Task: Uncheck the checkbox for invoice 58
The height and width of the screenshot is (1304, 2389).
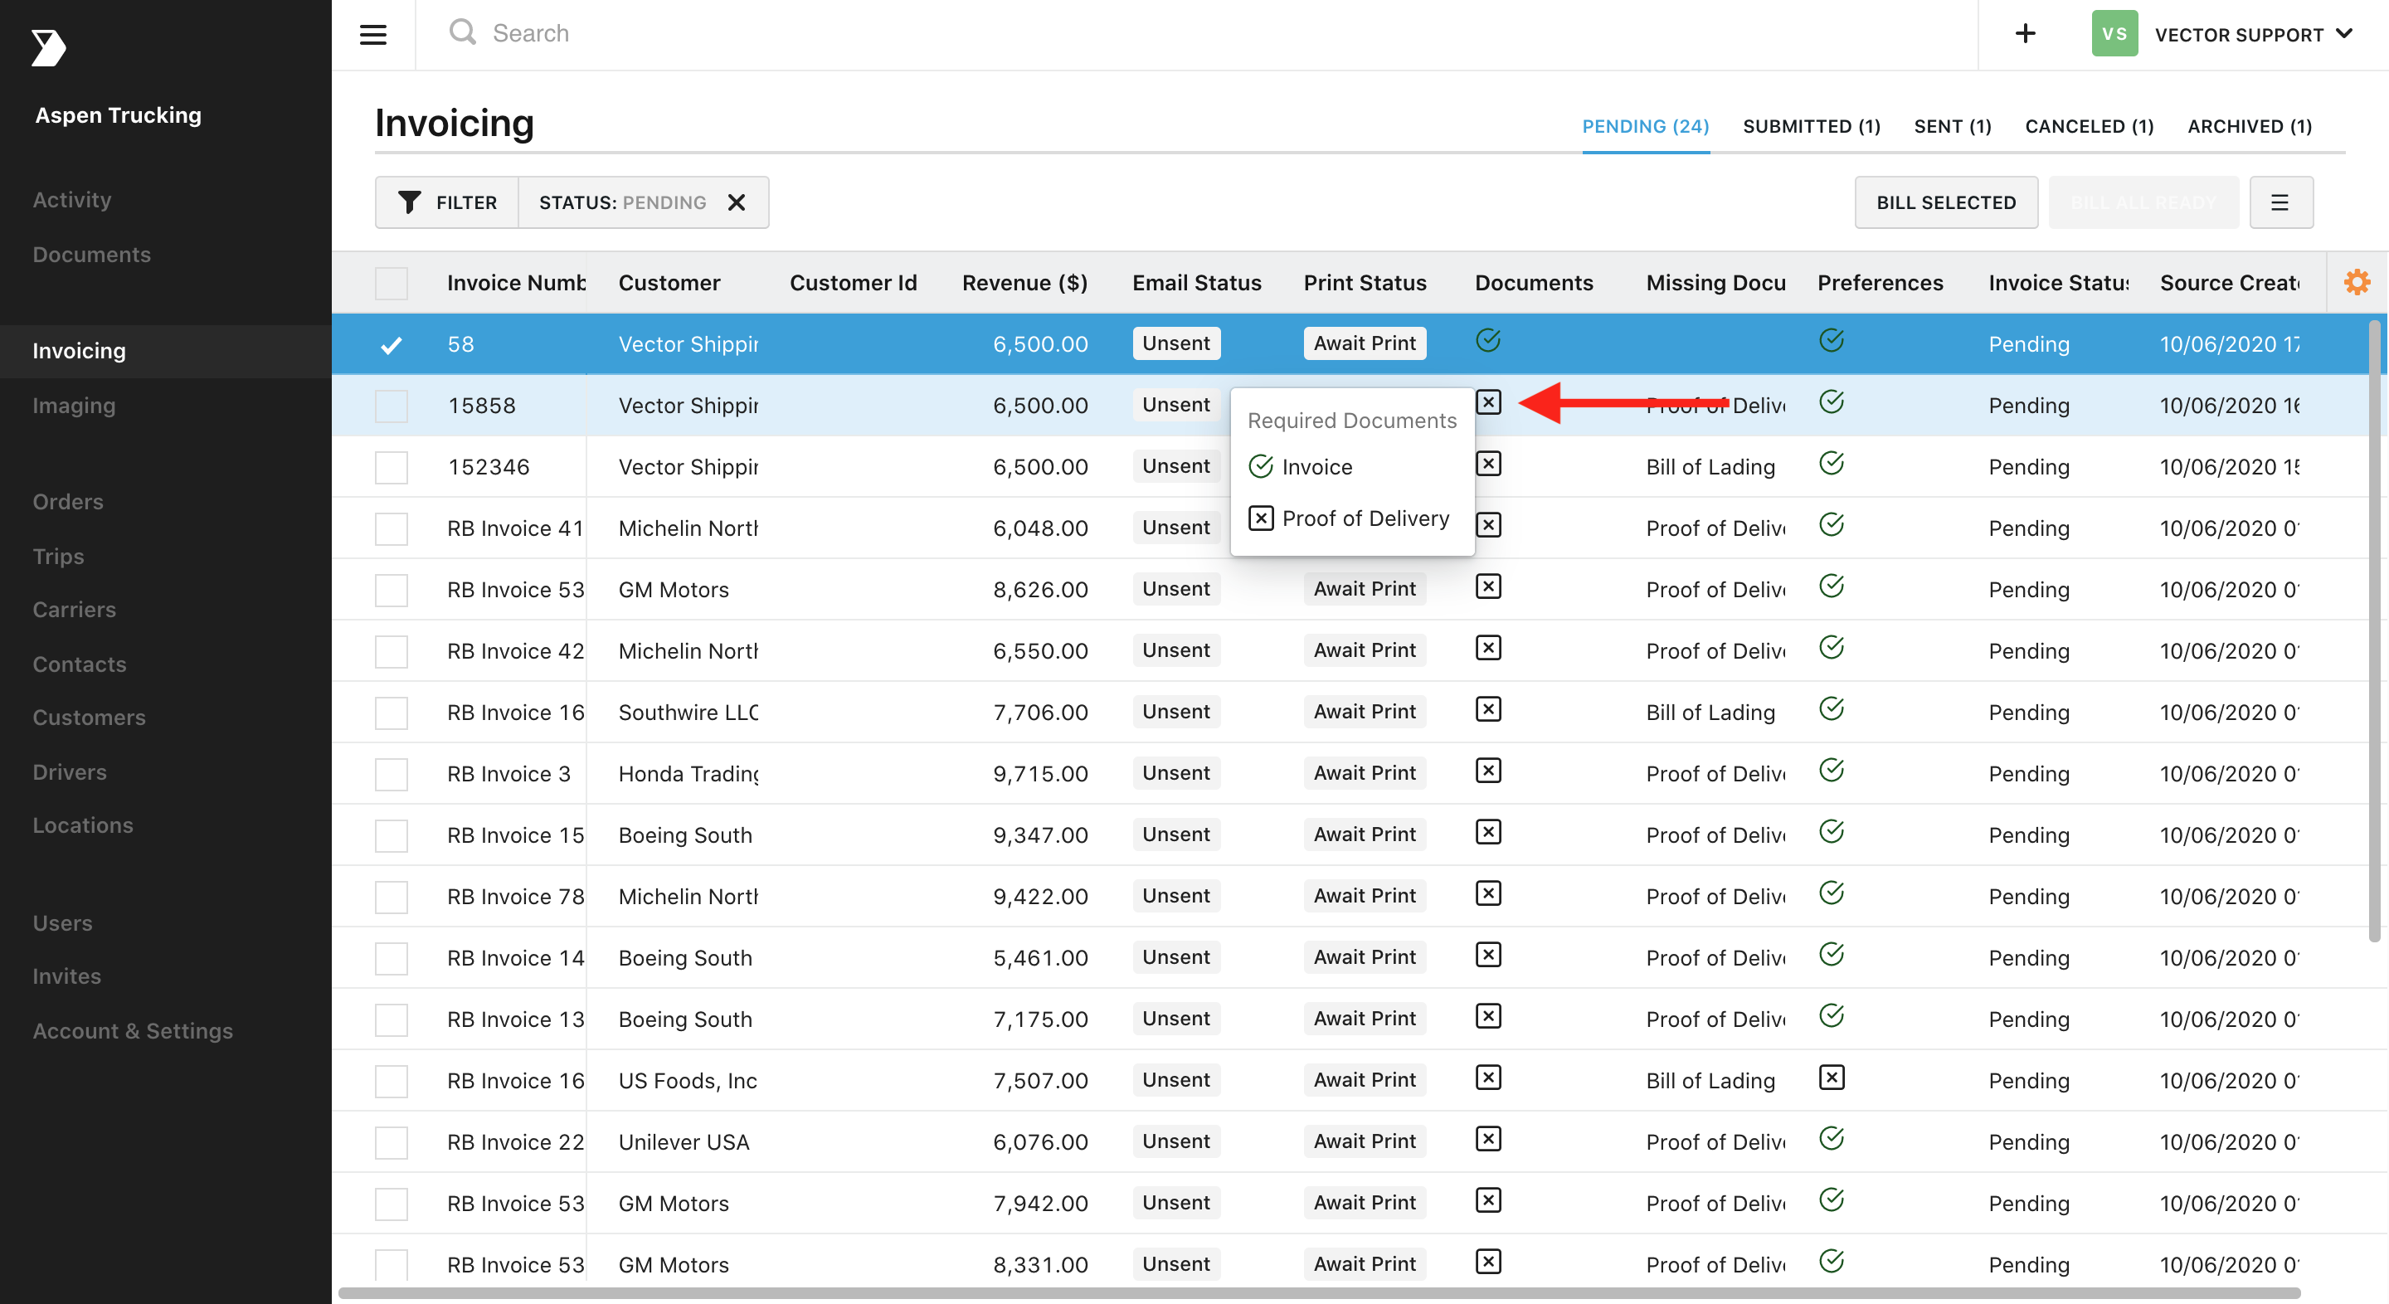Action: coord(392,344)
